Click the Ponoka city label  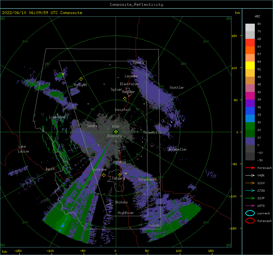tap(138, 62)
